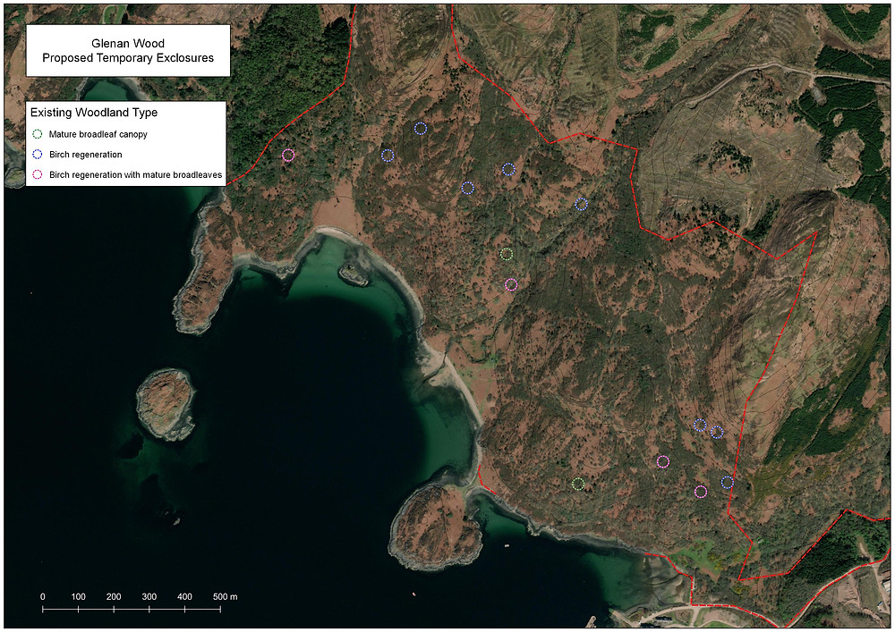Click the 'Proposed Temporary Exclosures' subtitle
The image size is (895, 632).
point(128,58)
